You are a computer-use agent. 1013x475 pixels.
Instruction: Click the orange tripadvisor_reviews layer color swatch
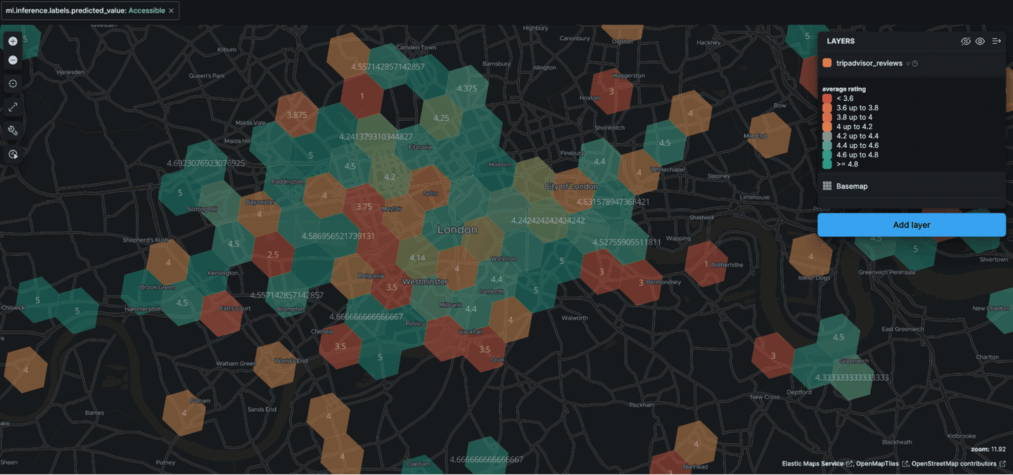pyautogui.click(x=827, y=63)
